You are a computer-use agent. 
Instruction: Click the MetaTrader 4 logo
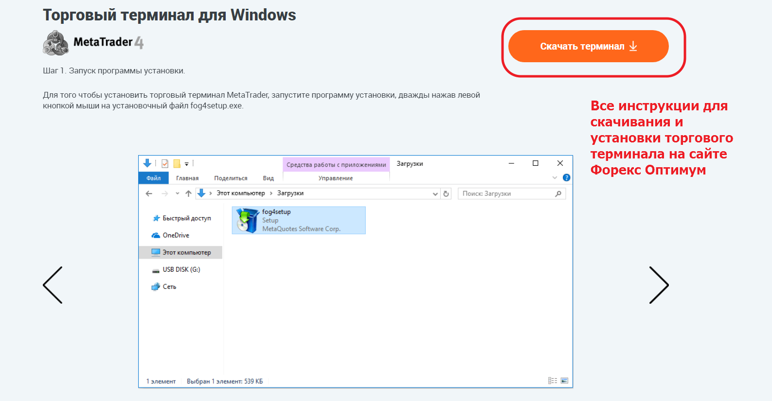click(x=93, y=43)
